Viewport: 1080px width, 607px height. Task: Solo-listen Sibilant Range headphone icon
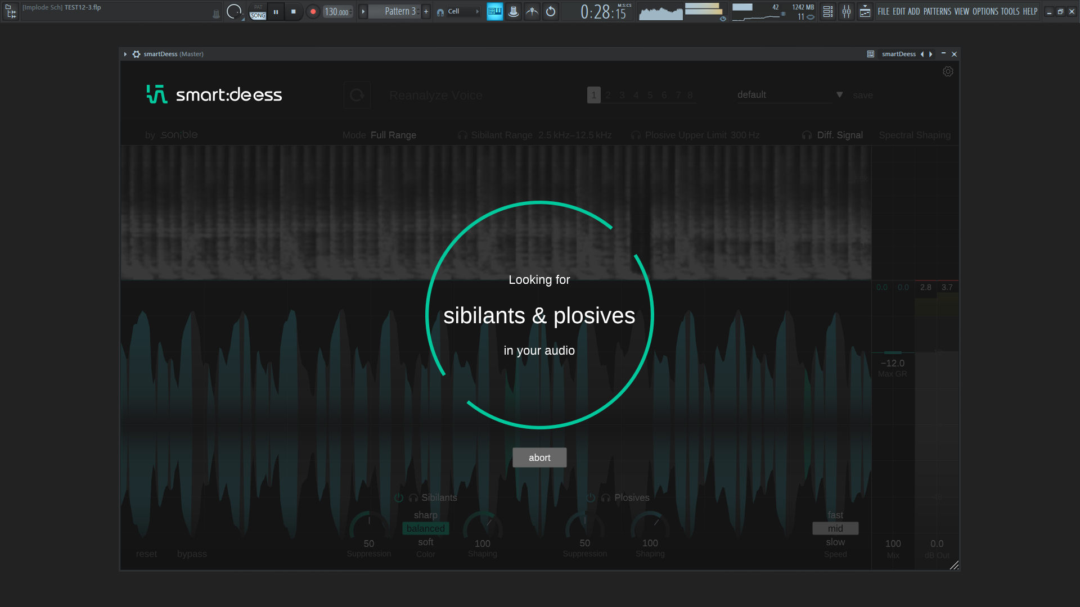click(462, 135)
